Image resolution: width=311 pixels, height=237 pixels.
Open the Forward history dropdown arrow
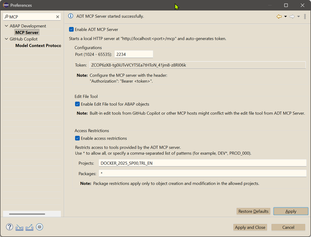[299, 16]
